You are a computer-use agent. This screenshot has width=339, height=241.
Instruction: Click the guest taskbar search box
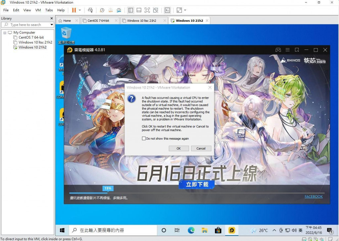click(x=113, y=230)
